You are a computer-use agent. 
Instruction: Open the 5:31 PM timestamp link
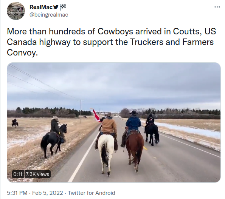[17, 193]
